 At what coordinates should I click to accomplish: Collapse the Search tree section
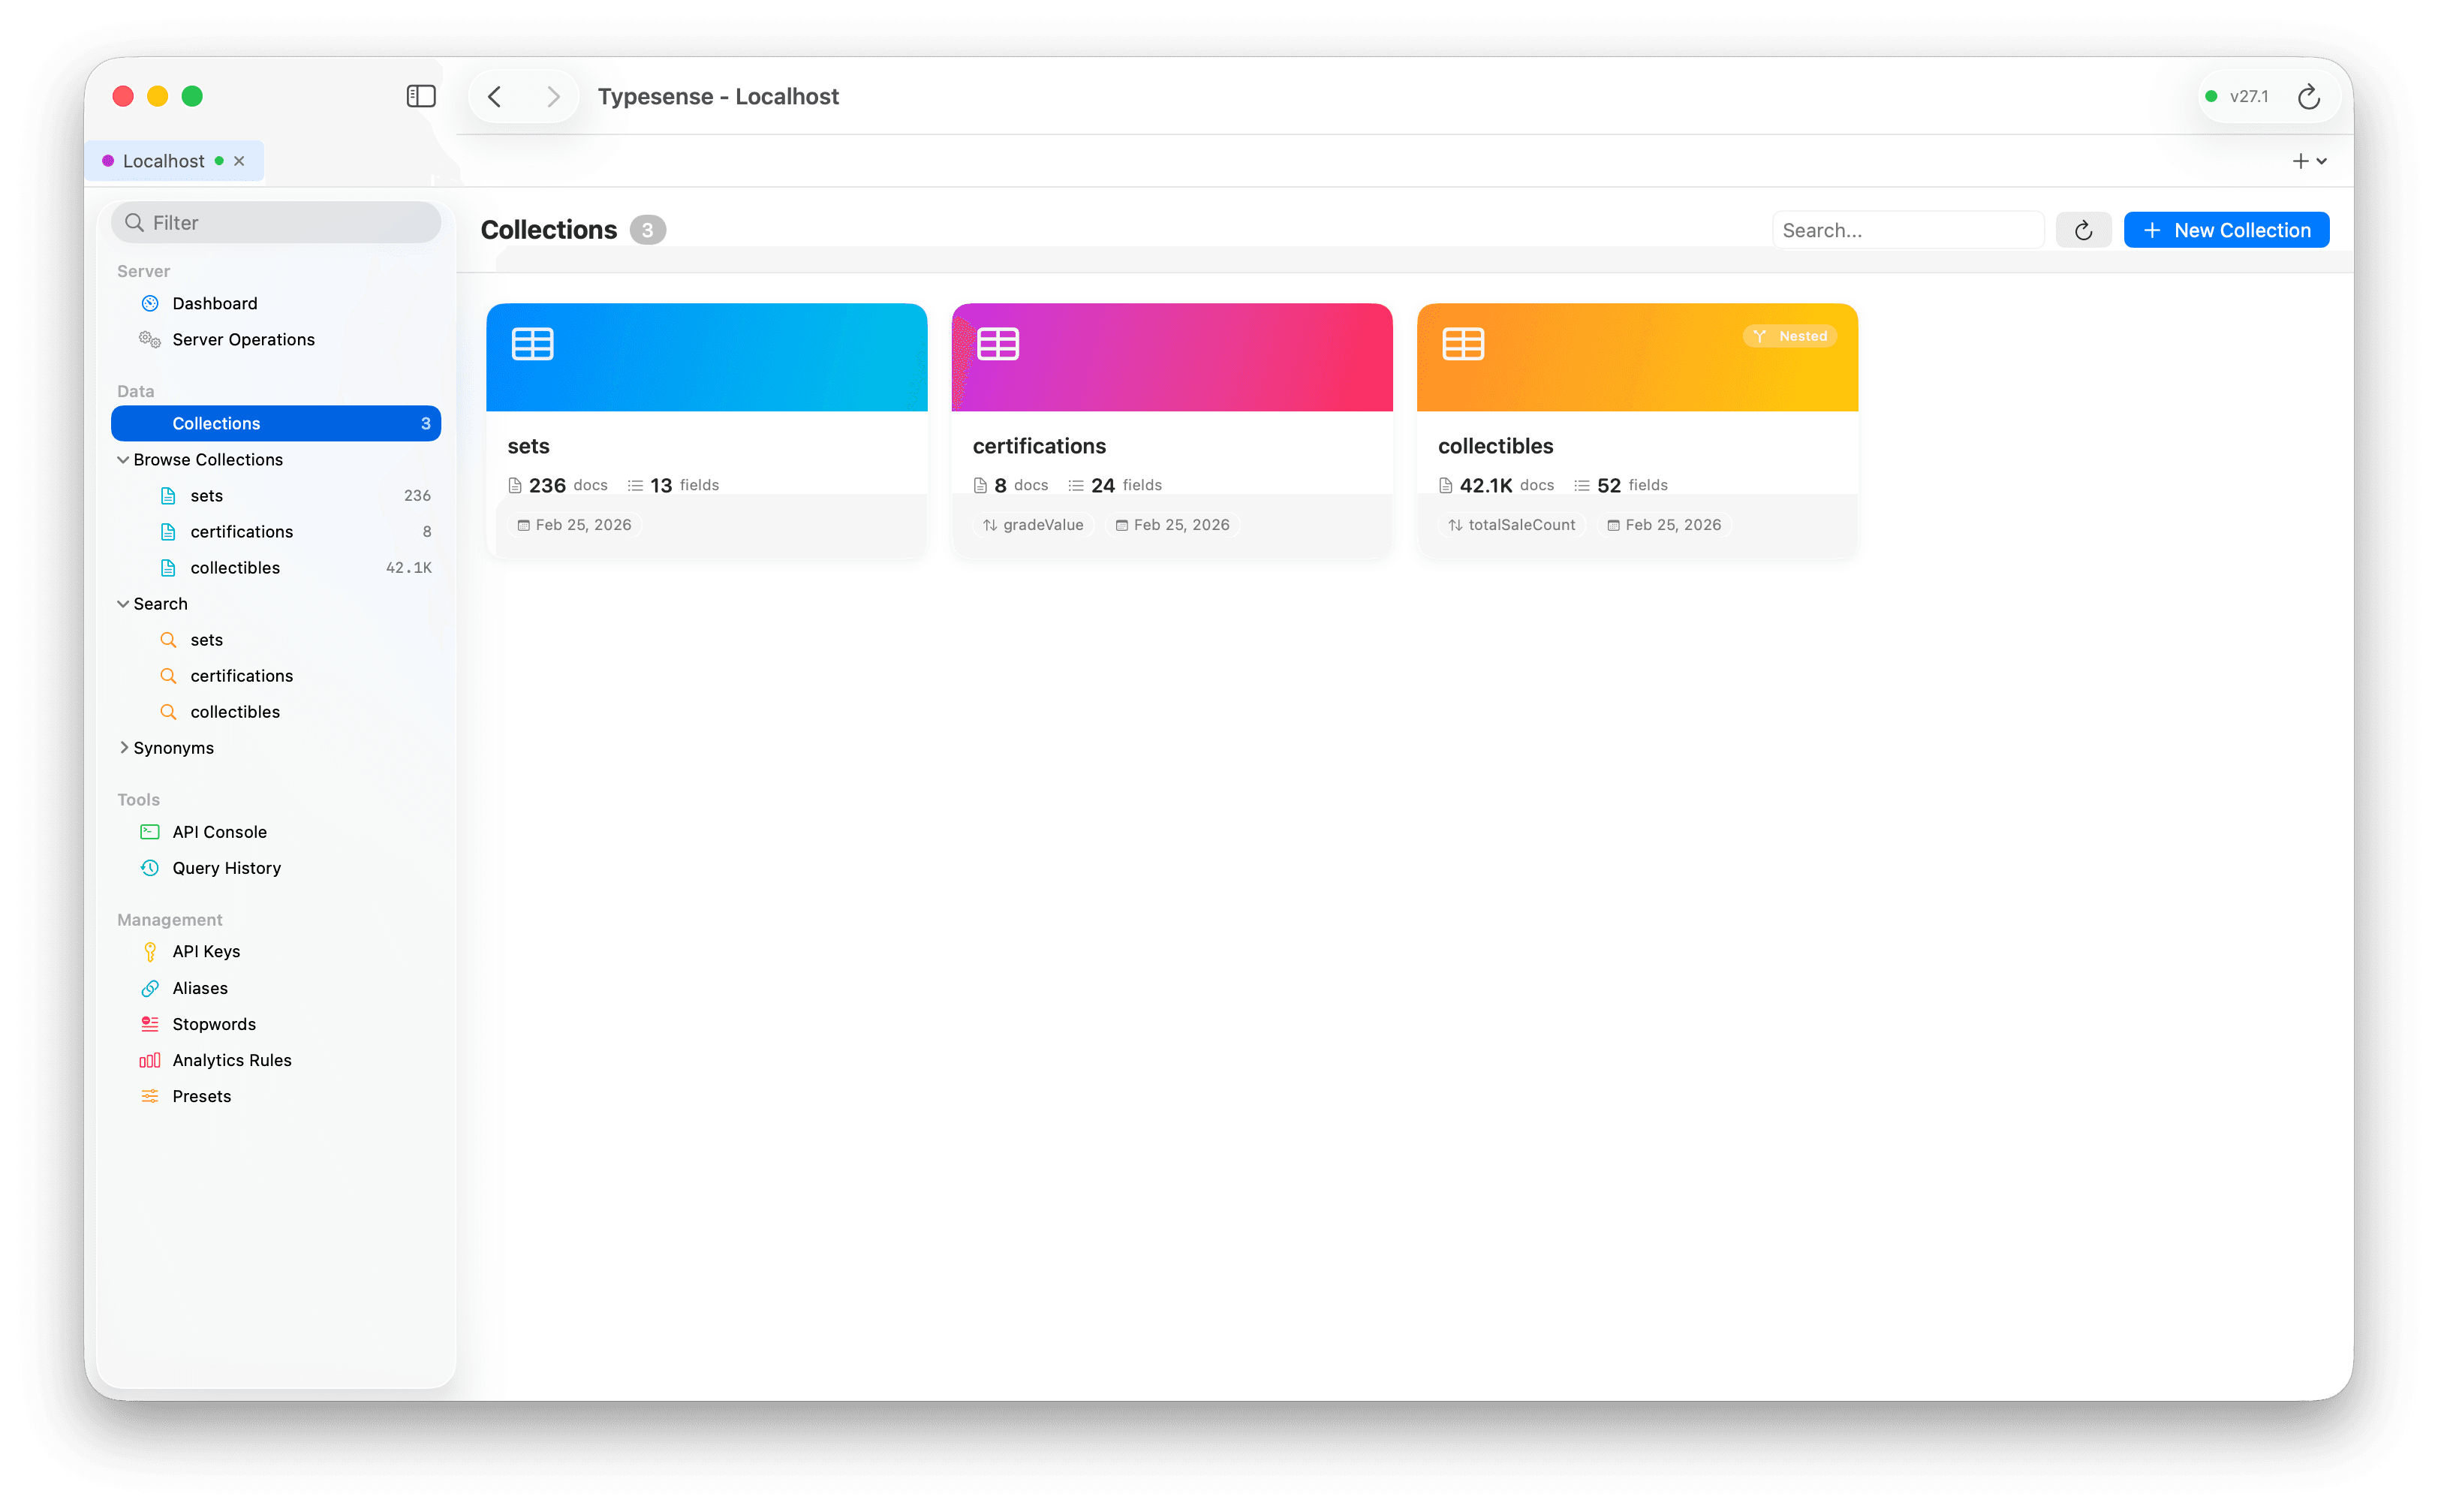(x=123, y=604)
